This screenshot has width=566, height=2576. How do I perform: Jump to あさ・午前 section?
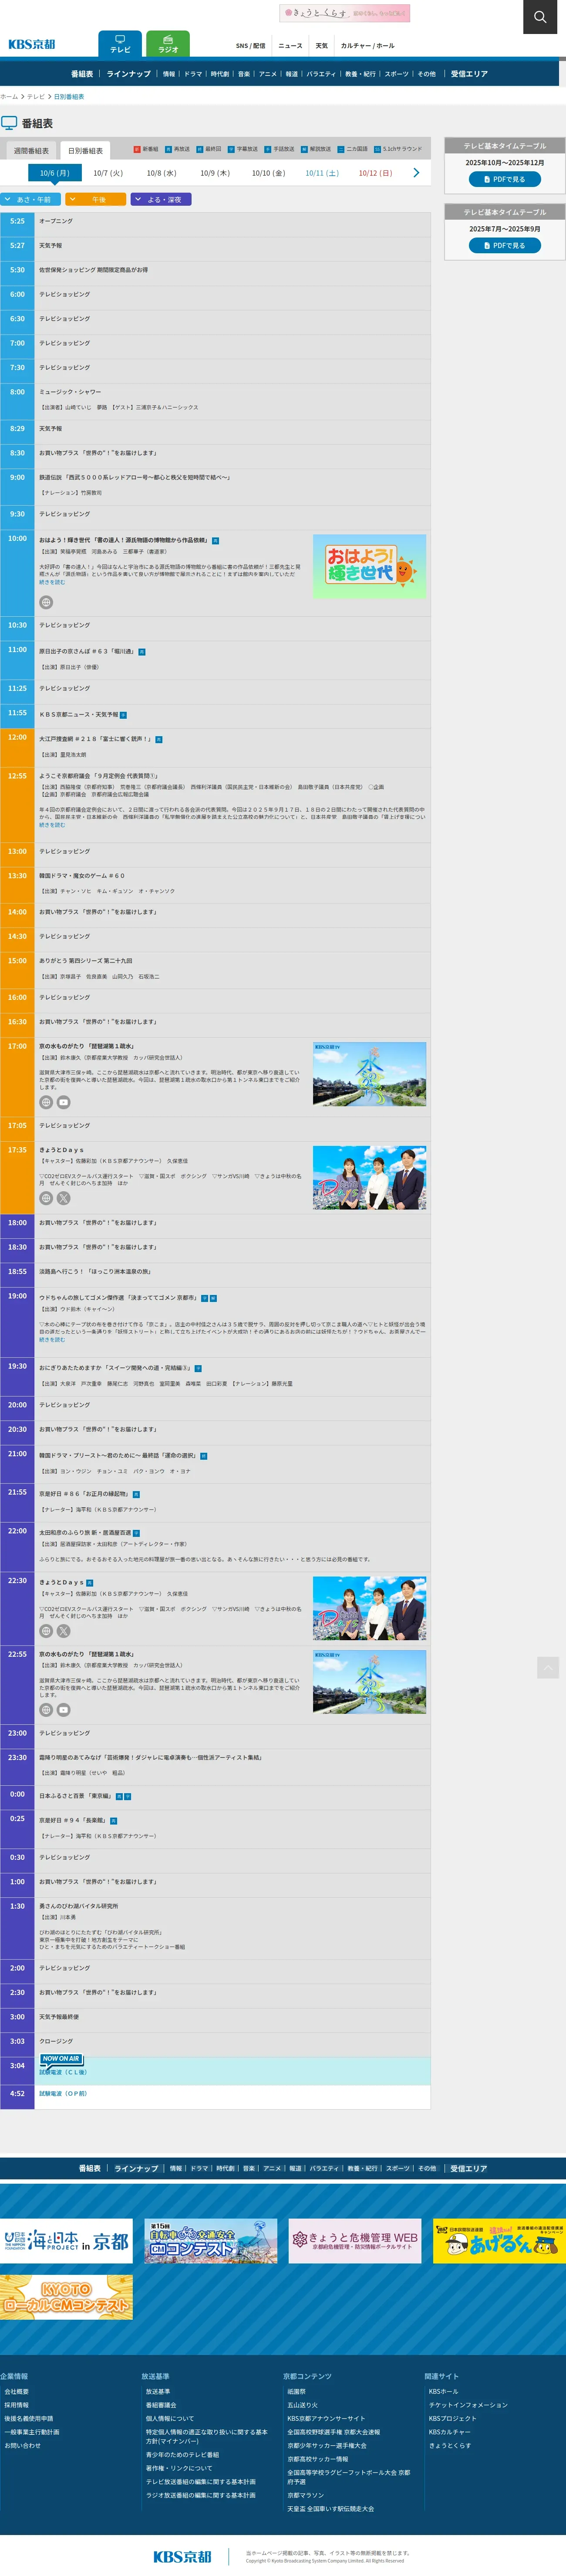pos(31,199)
